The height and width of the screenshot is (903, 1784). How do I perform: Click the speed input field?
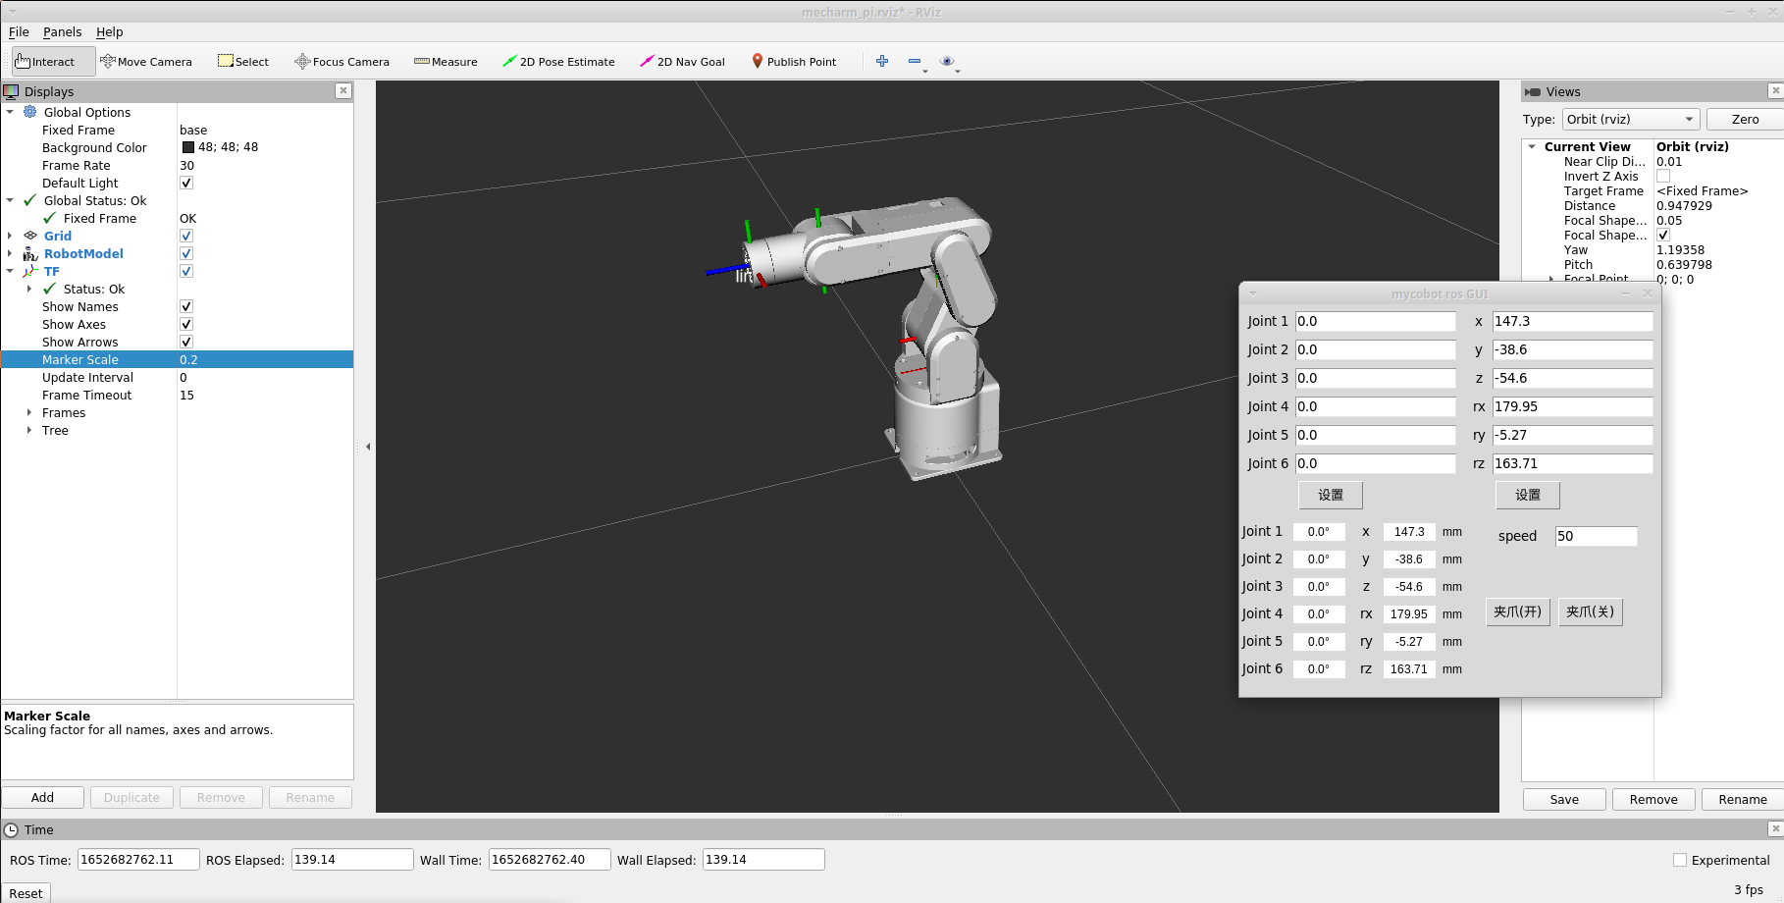tap(1596, 536)
